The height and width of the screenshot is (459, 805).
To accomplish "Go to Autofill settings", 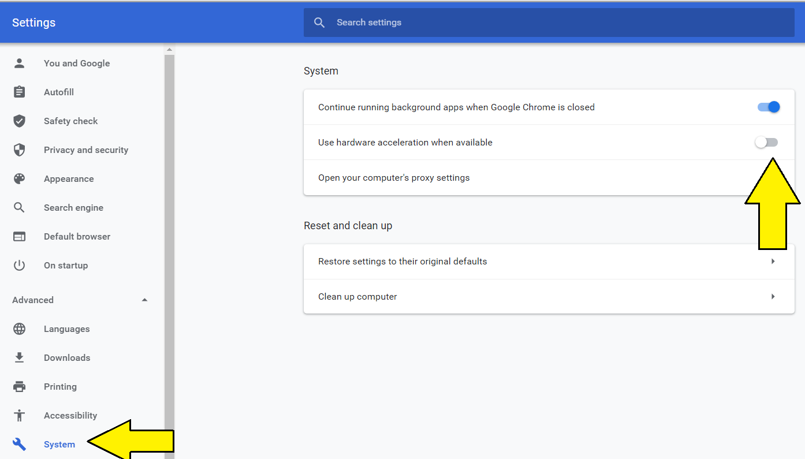I will (x=59, y=92).
